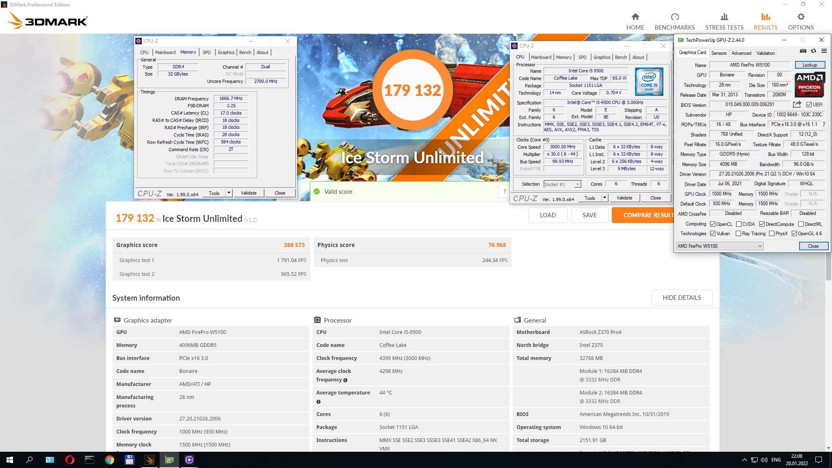Click Validate in CPU-Z Memory window

[x=248, y=193]
